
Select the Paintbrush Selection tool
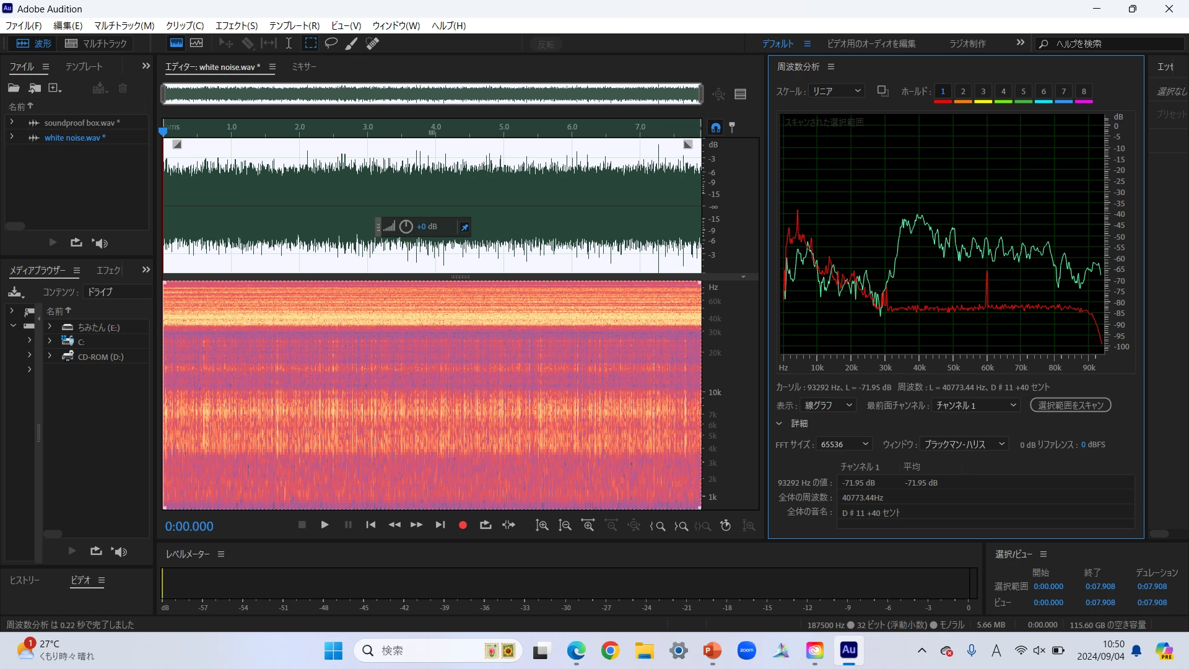[351, 43]
